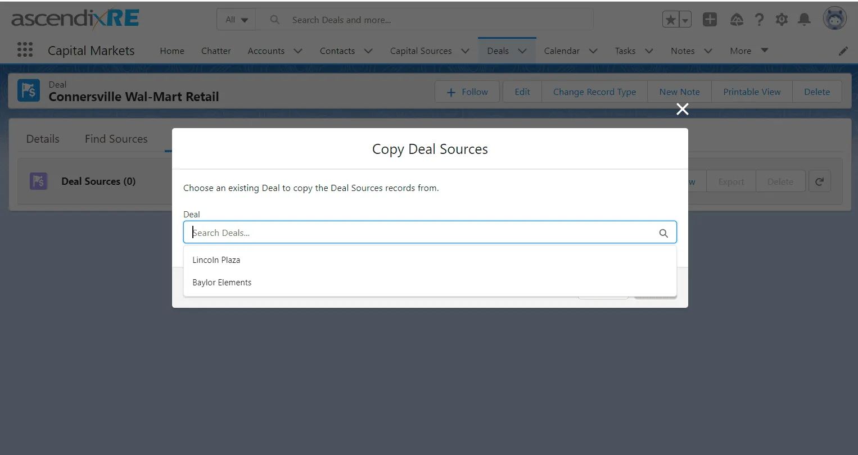Viewport: 858px width, 455px height.
Task: Click Change Record Type button
Action: pos(594,92)
